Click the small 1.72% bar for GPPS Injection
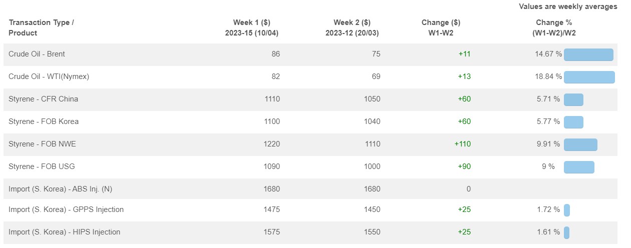631x248 pixels. [567, 210]
